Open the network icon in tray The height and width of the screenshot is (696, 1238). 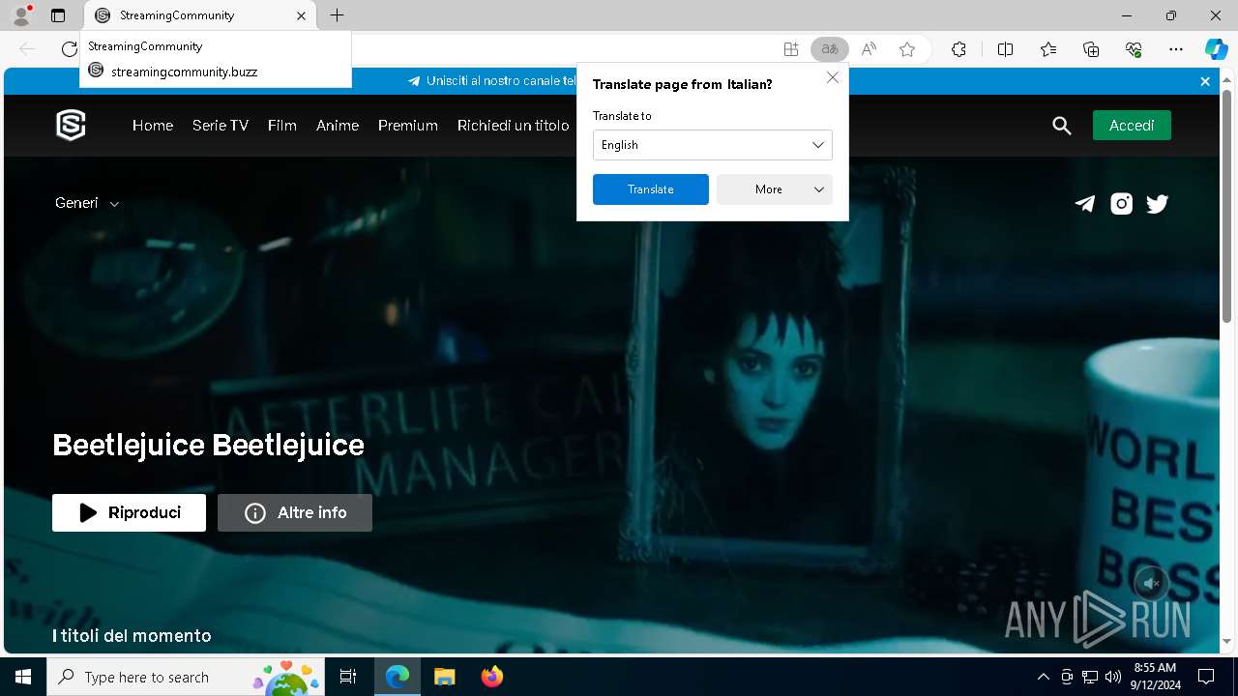[1090, 677]
